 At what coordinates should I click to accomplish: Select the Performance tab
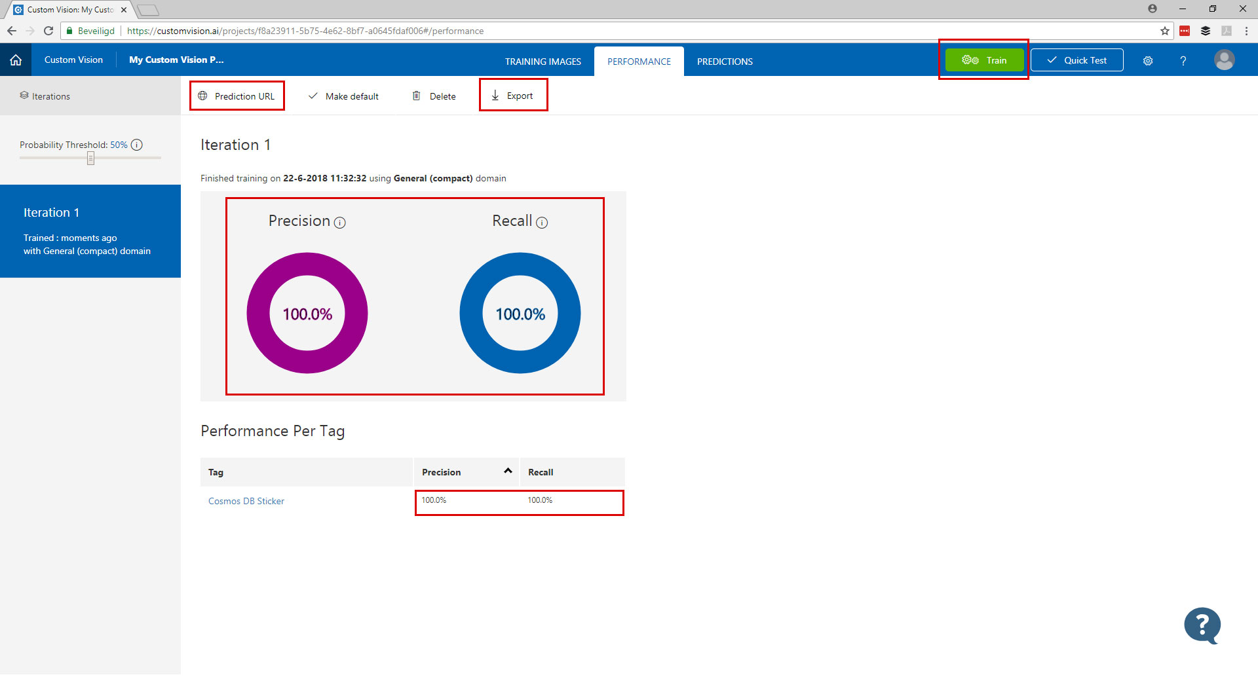click(x=639, y=62)
